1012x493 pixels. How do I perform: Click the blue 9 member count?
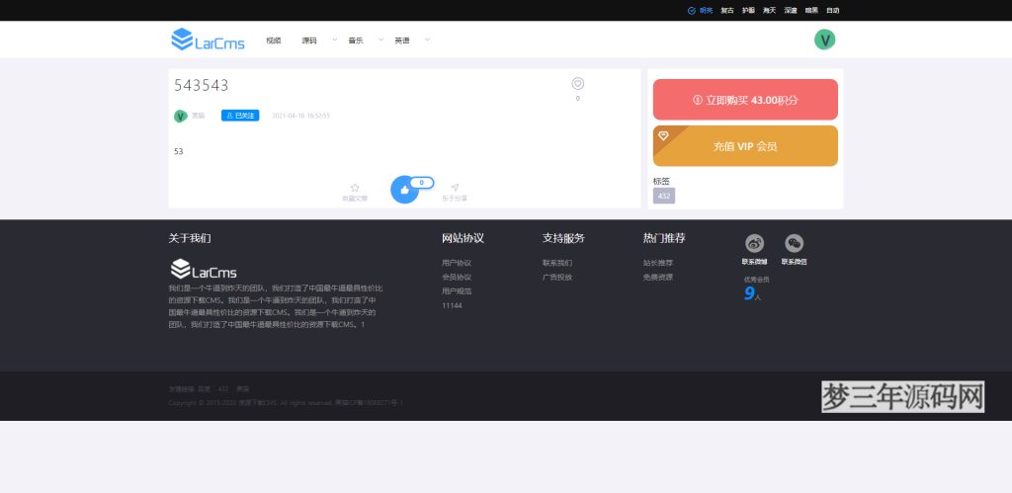click(749, 293)
